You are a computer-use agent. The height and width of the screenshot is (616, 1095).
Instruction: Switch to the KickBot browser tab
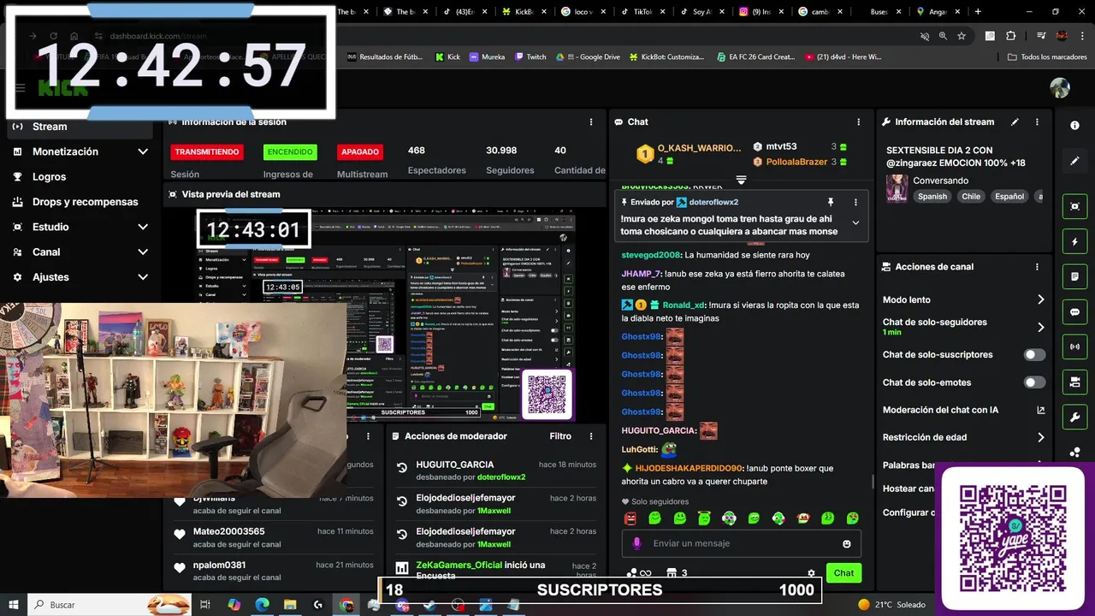coord(524,12)
